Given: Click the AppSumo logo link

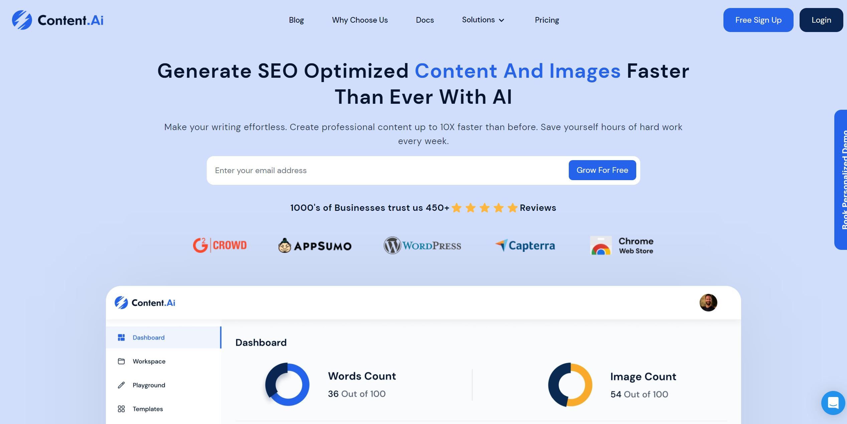Looking at the screenshot, I should pyautogui.click(x=314, y=245).
